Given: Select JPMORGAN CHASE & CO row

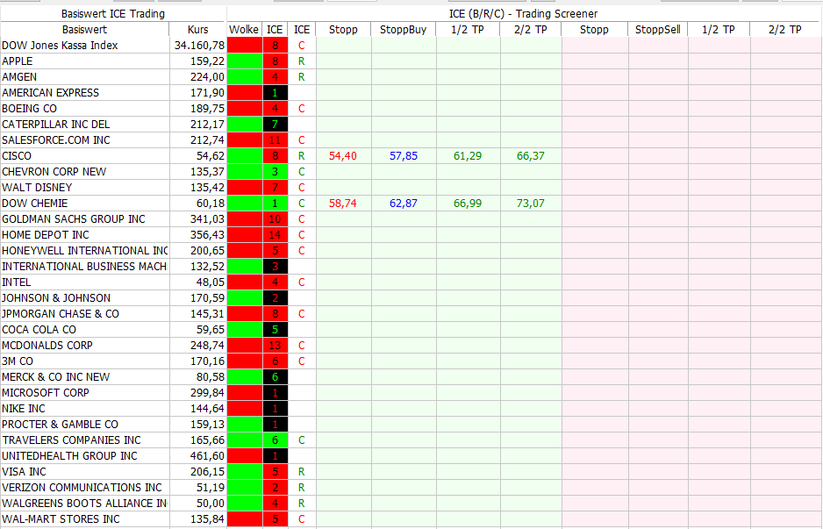Looking at the screenshot, I should 61,313.
